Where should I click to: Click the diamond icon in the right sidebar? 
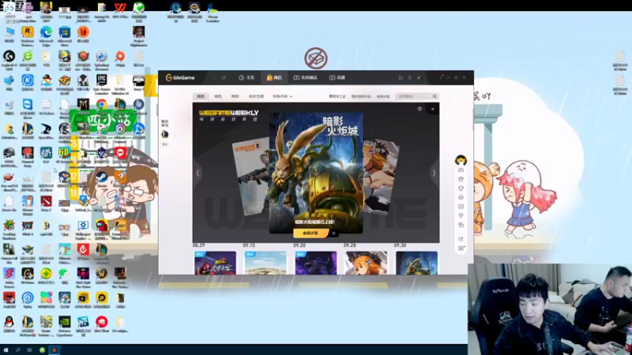pyautogui.click(x=461, y=215)
